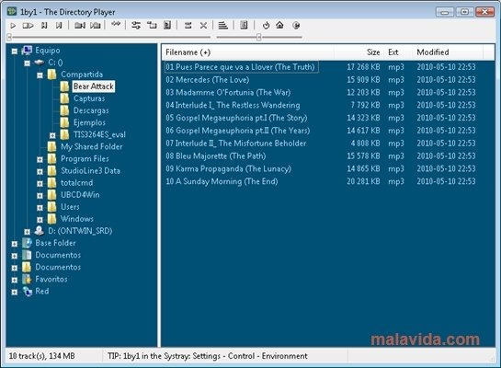501x368 pixels.
Task: Sort by the Size column header
Action: [373, 52]
